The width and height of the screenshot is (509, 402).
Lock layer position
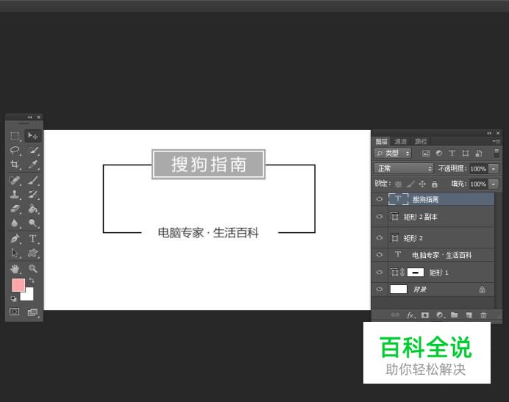422,184
